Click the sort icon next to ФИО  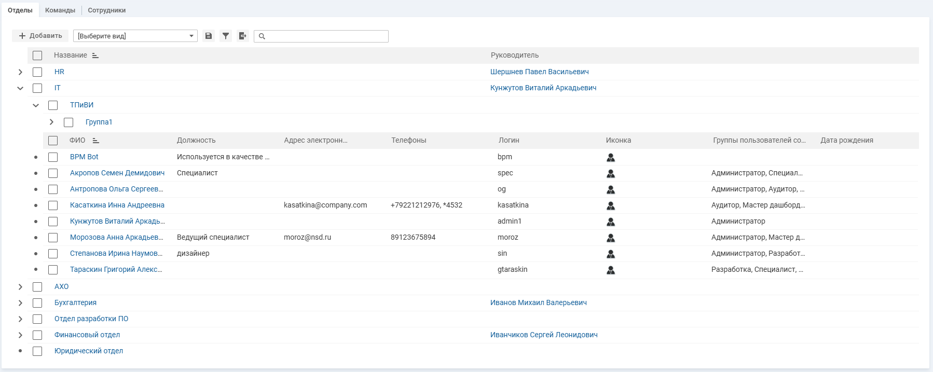pos(96,141)
